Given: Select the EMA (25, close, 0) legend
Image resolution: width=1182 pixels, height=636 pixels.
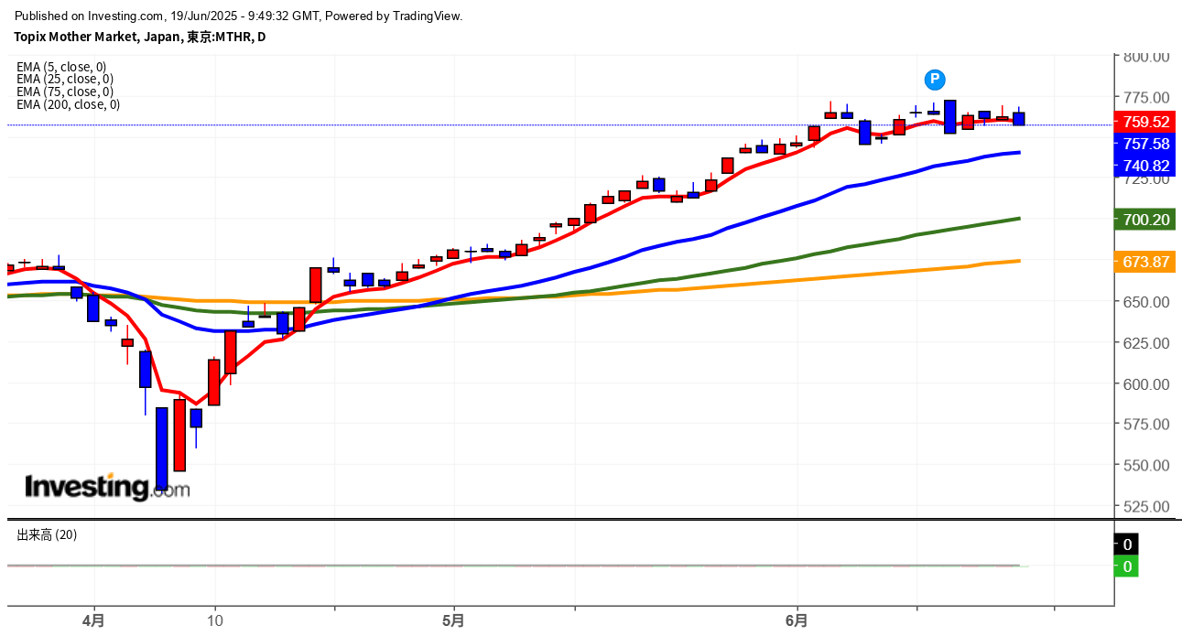Looking at the screenshot, I should pos(65,79).
